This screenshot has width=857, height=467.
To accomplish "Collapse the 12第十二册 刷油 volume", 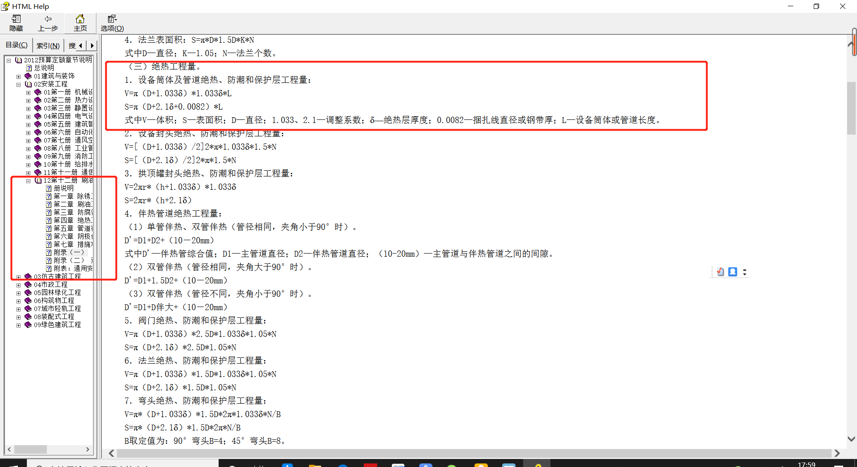I will [28, 180].
